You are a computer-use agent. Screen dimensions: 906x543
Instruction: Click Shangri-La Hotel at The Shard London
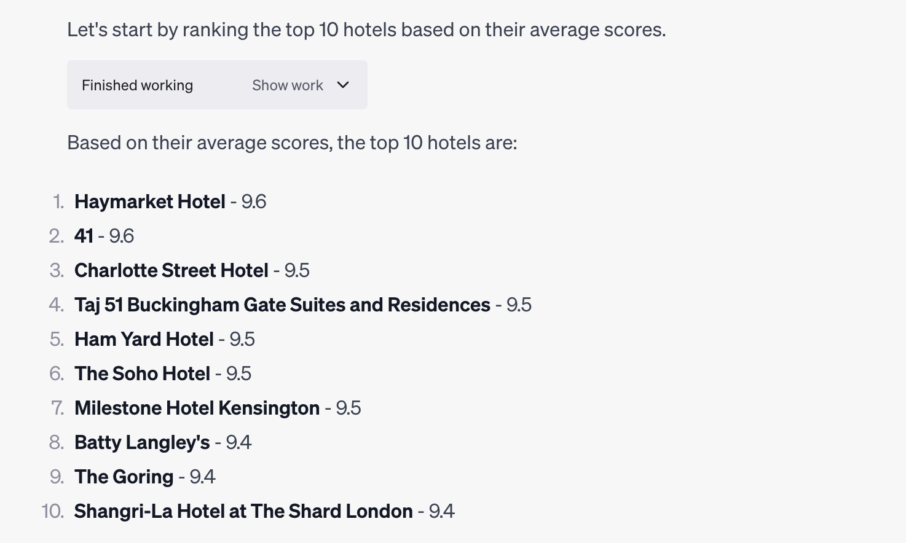[x=243, y=511]
